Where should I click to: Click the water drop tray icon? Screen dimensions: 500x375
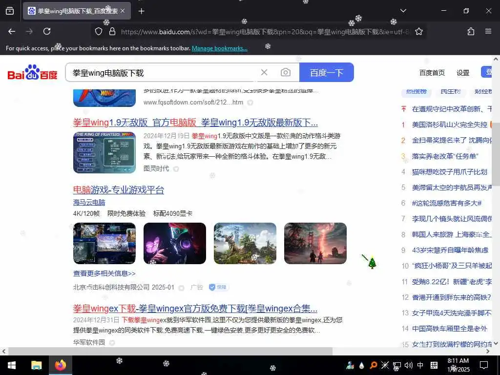tap(362, 365)
